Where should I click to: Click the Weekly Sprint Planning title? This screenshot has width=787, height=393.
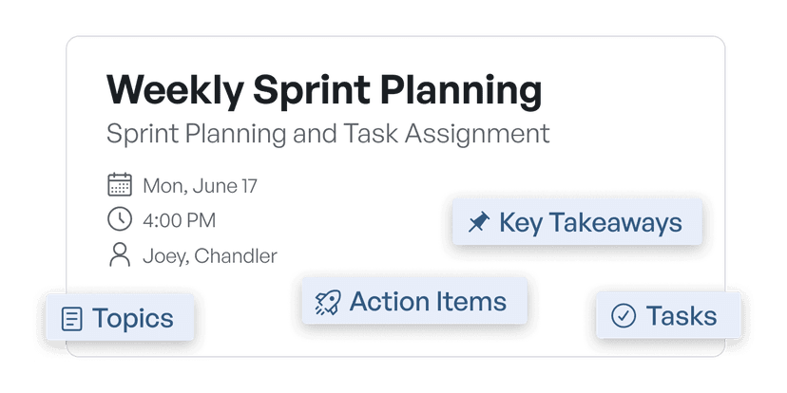(x=324, y=91)
